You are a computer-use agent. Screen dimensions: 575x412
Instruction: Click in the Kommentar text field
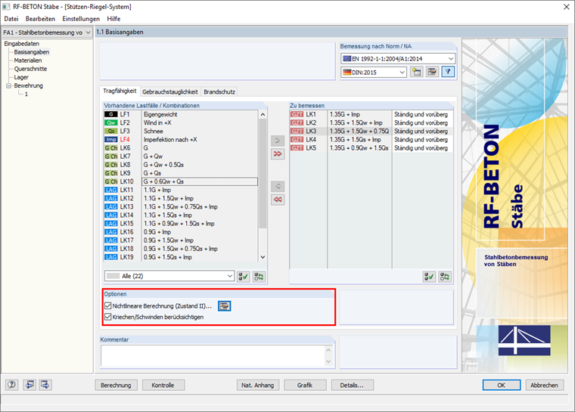coord(213,355)
